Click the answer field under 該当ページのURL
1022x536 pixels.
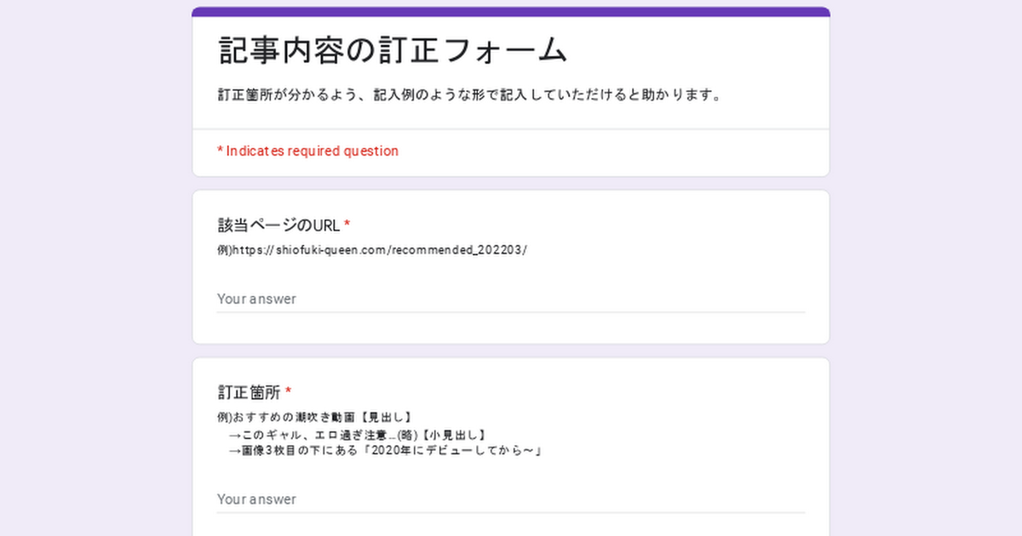509,299
